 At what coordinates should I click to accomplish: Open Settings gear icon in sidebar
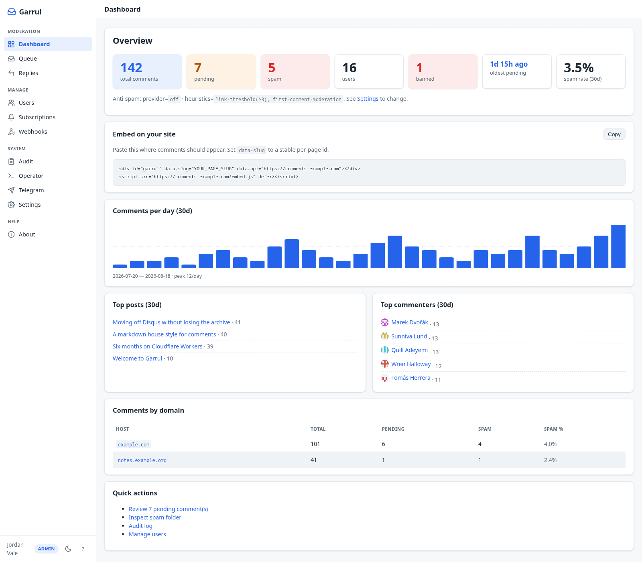pyautogui.click(x=11, y=205)
